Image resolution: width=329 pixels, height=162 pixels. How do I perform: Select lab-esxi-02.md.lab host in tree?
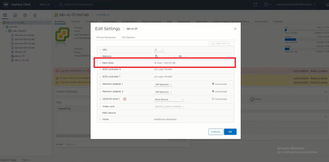point(24,39)
